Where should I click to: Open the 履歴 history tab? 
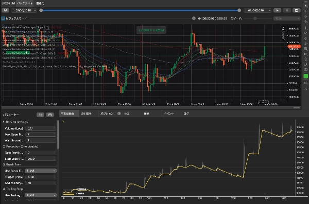pyautogui.click(x=146, y=114)
